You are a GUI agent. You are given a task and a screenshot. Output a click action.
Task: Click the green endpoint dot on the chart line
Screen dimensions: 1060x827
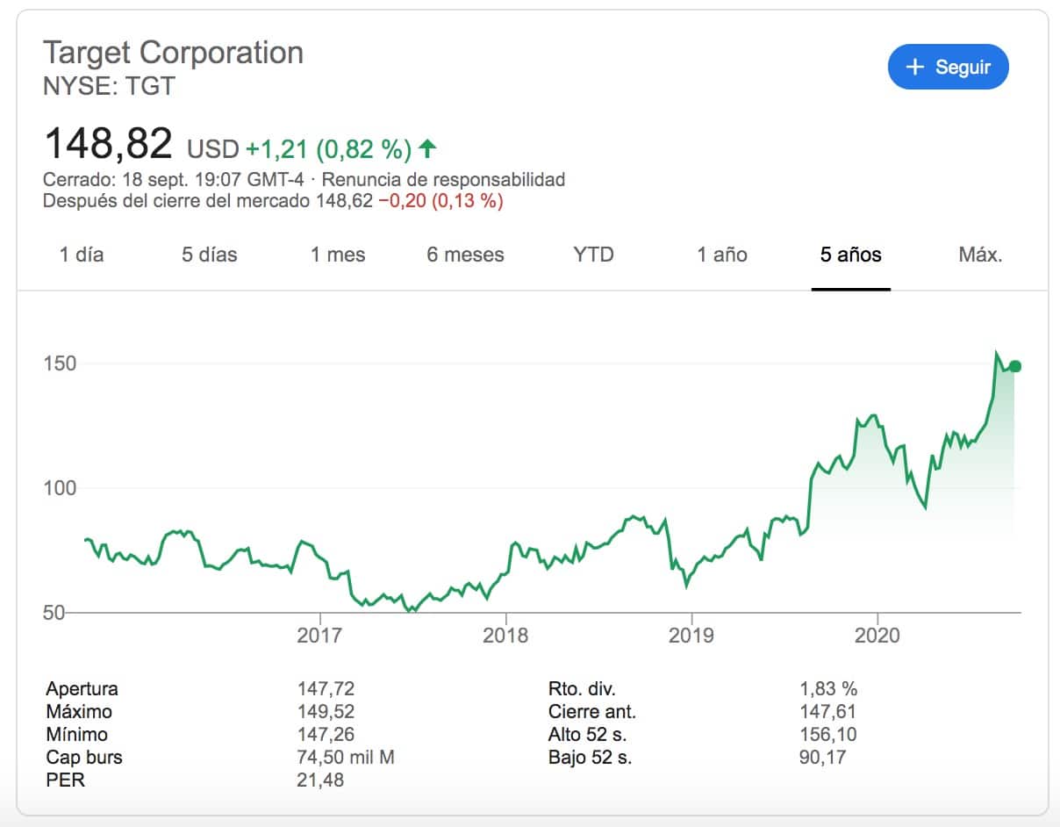[1015, 366]
